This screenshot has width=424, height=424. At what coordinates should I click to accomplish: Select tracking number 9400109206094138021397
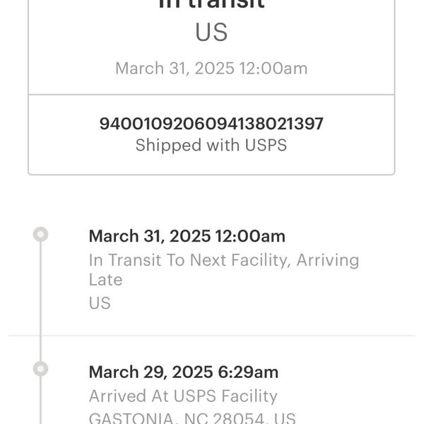point(211,124)
